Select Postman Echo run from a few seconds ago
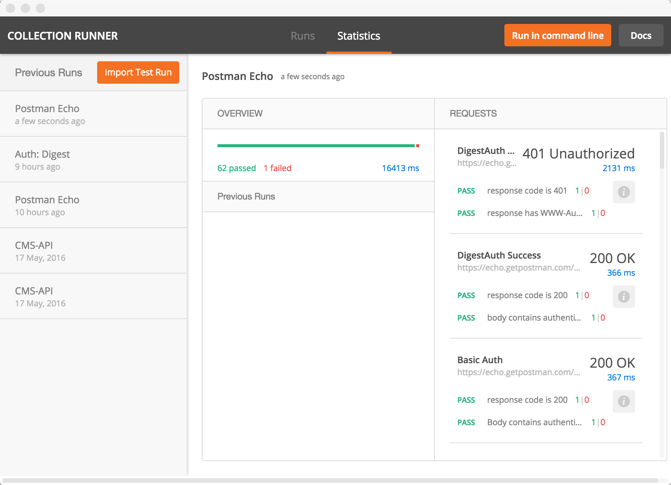Image resolution: width=671 pixels, height=485 pixels. tap(93, 114)
